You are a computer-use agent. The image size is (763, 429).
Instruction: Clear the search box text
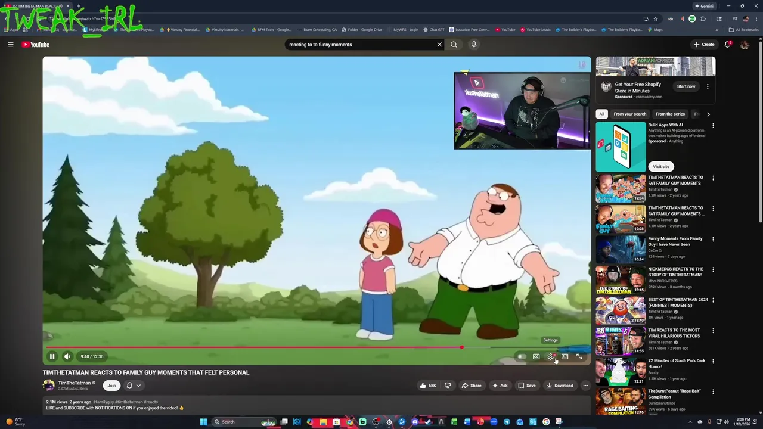[439, 45]
